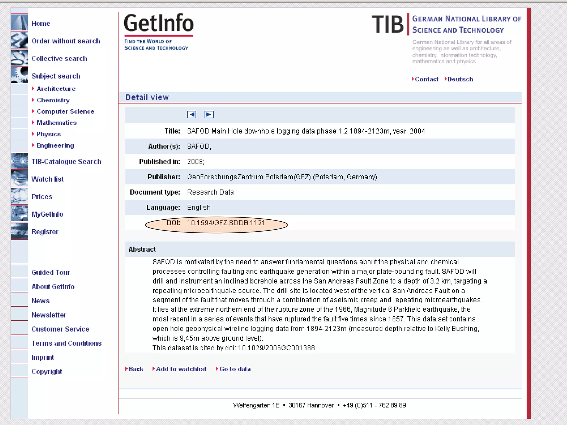The width and height of the screenshot is (567, 425).
Task: Click the MyGetInfo sidebar image icon
Action: [x=19, y=214]
